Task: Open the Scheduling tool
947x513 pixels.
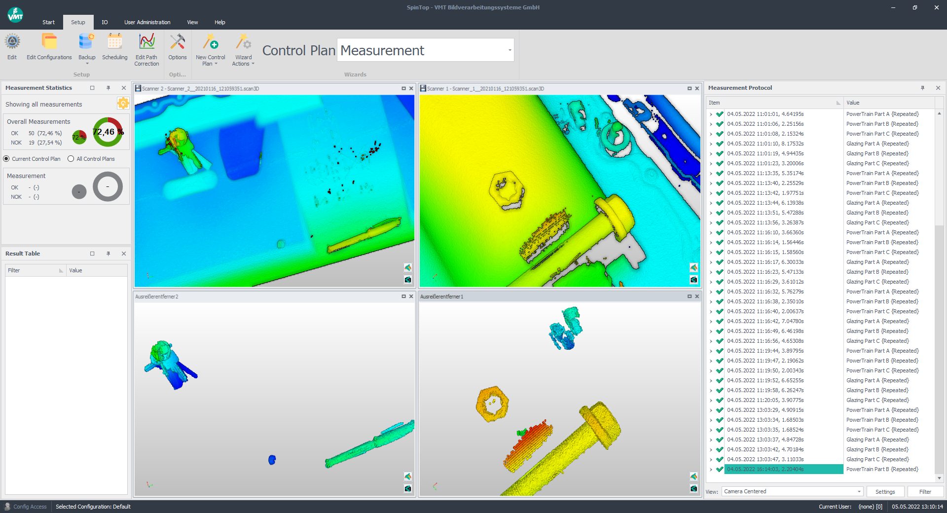Action: [x=114, y=47]
